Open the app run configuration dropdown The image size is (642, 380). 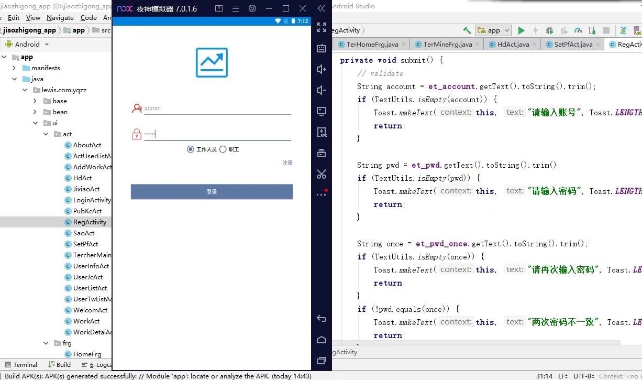pos(492,30)
